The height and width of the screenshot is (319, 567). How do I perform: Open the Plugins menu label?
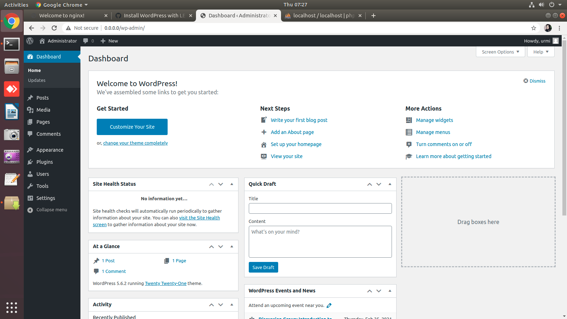[x=45, y=162]
